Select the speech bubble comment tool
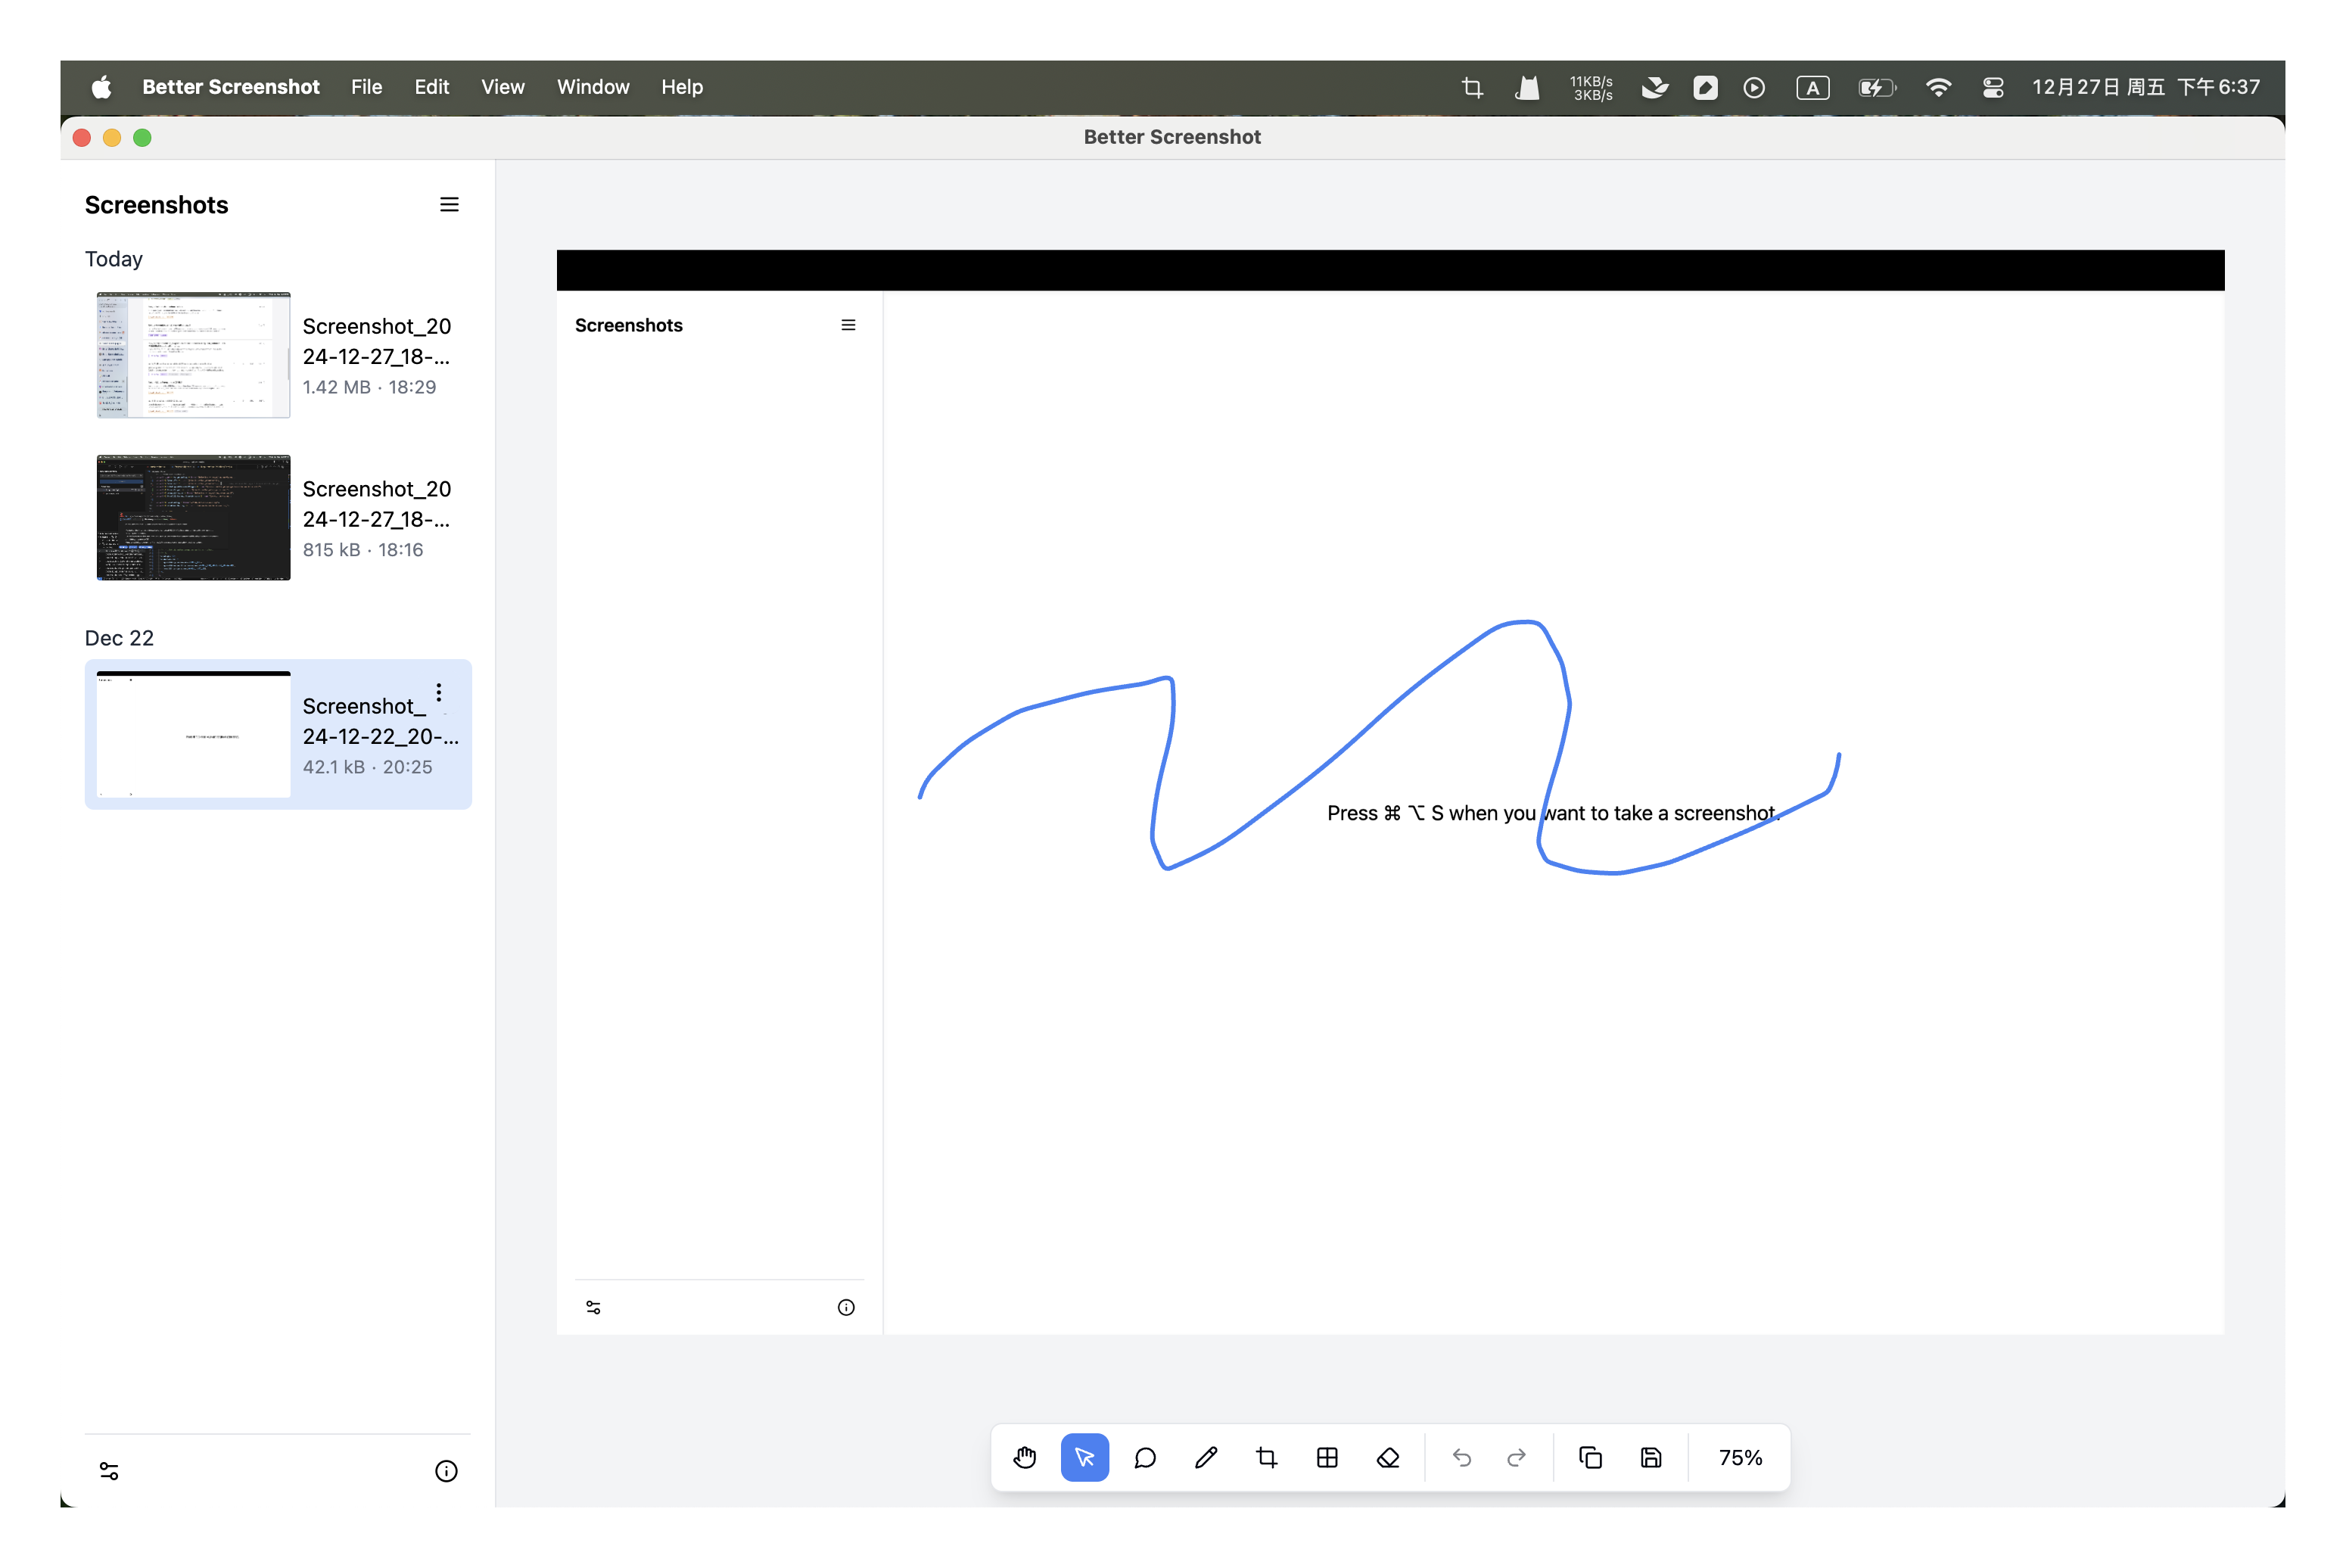The image size is (2346, 1568). [x=1145, y=1457]
